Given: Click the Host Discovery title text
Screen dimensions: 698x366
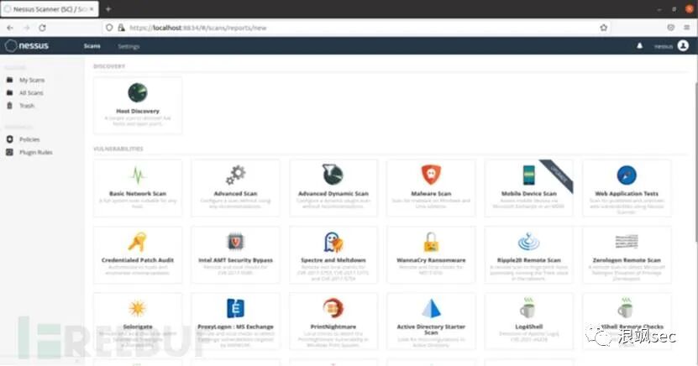Looking at the screenshot, I should tap(138, 111).
